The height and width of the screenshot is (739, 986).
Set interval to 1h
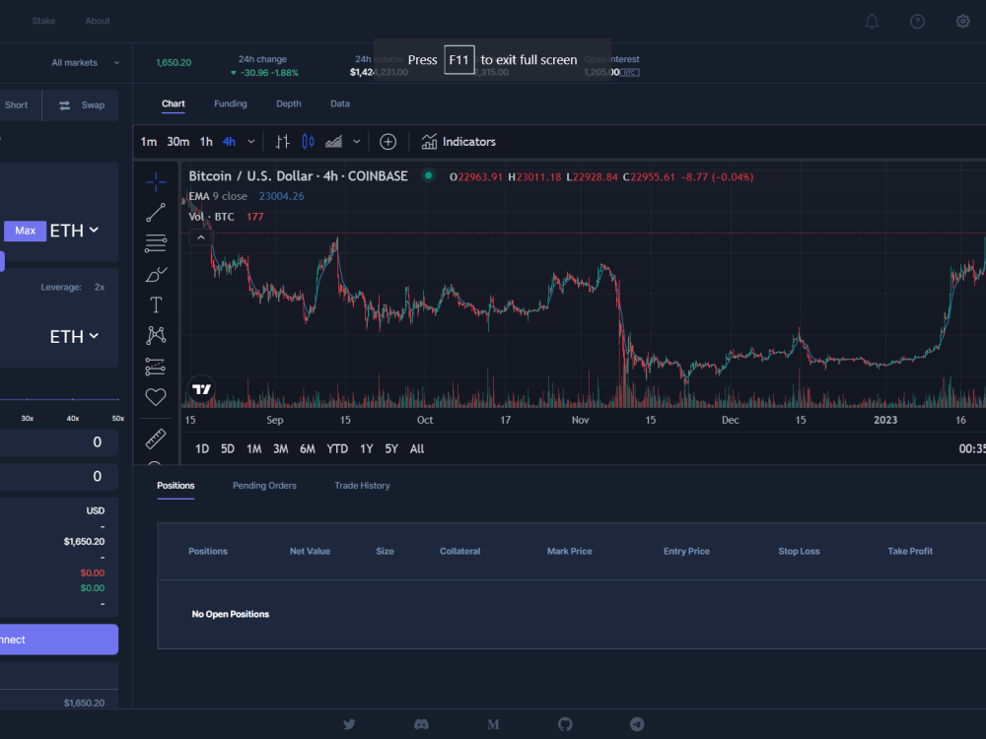coord(206,142)
